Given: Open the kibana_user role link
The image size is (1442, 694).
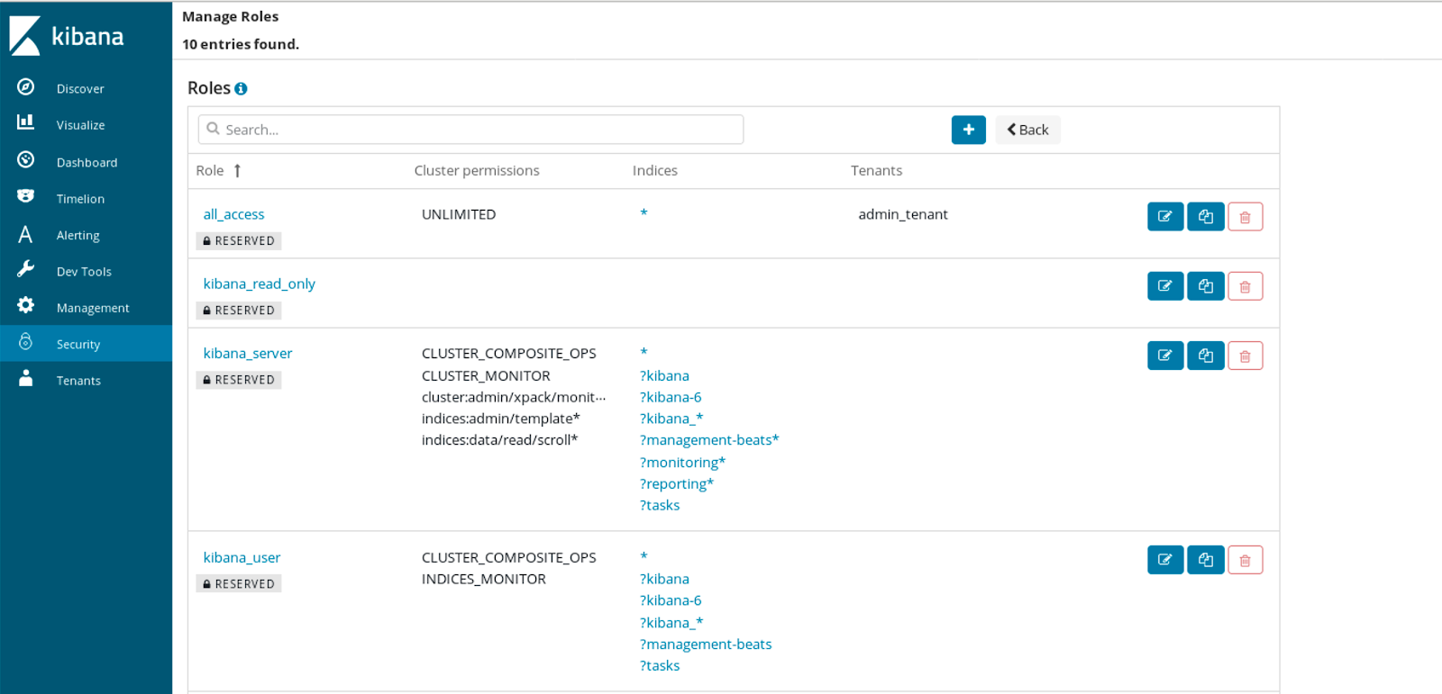Looking at the screenshot, I should pos(242,557).
